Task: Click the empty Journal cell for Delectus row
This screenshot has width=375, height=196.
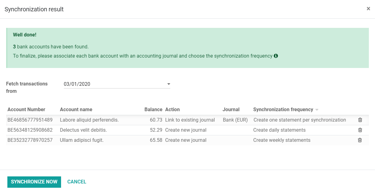Action: coord(236,130)
